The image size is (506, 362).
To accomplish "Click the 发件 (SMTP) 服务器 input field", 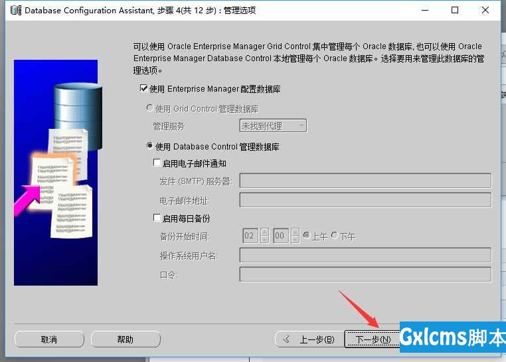I will 365,181.
